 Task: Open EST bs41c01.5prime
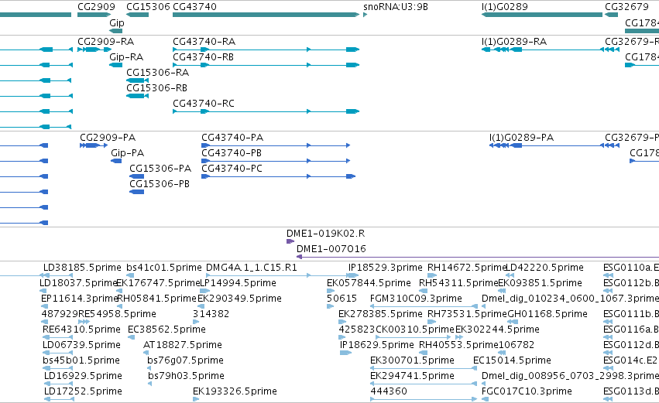coord(164,268)
